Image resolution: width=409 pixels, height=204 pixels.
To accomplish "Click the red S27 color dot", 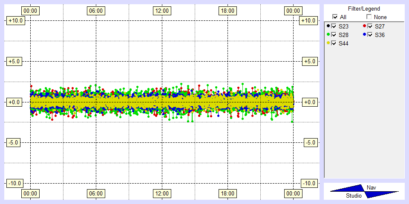I will tap(364, 26).
